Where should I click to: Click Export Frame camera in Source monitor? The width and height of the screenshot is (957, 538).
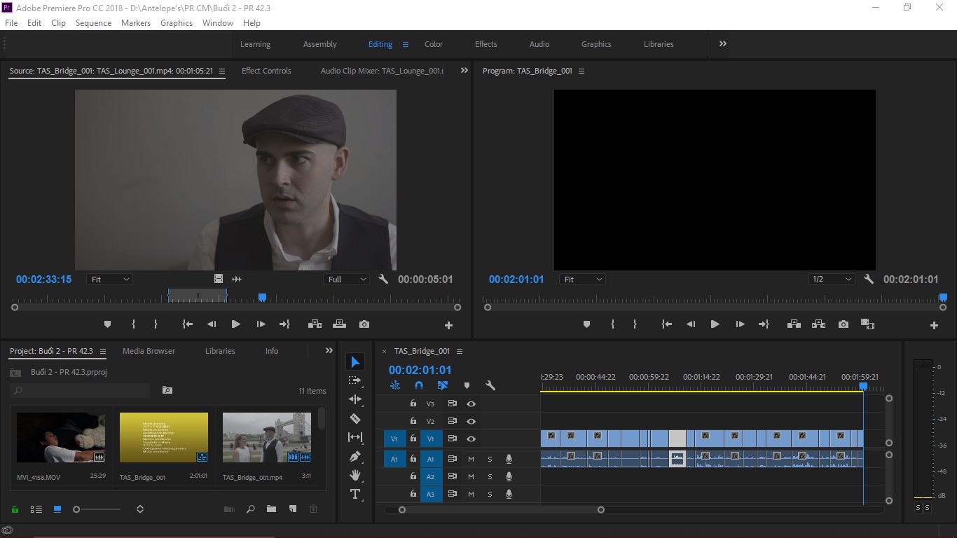coord(364,324)
